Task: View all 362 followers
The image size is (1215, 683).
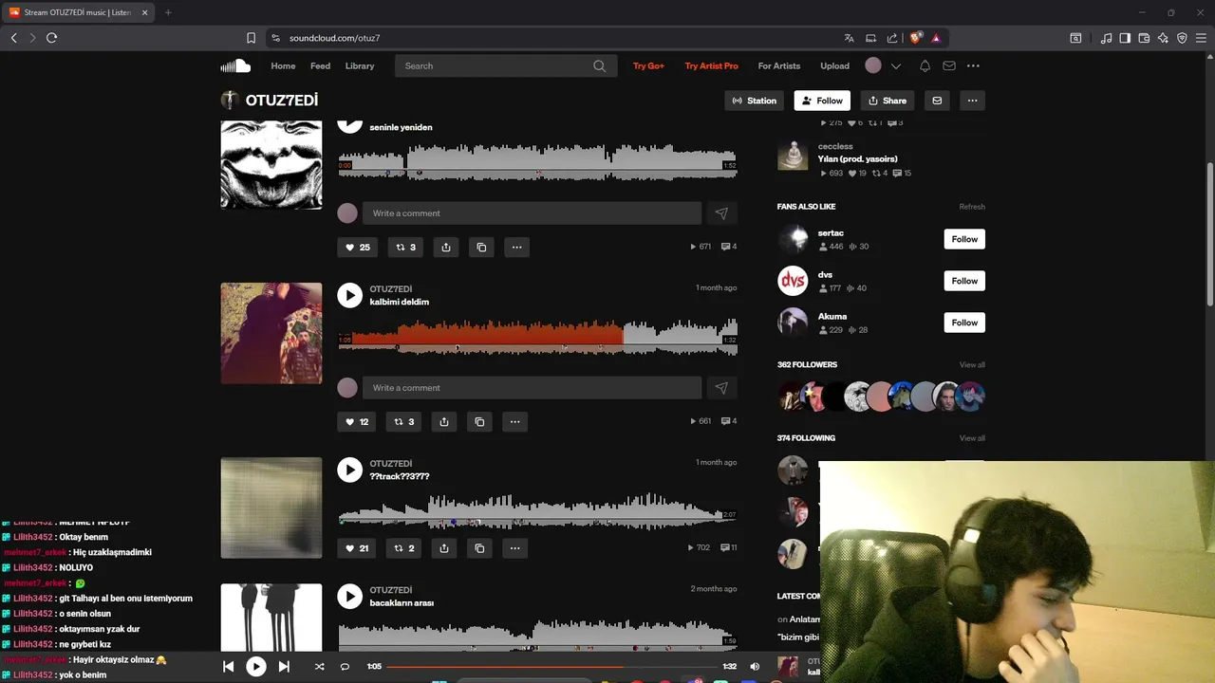Action: (972, 365)
